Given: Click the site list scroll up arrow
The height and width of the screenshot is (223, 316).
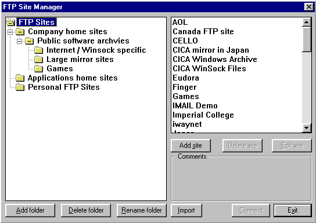Looking at the screenshot, I should pos(307,22).
